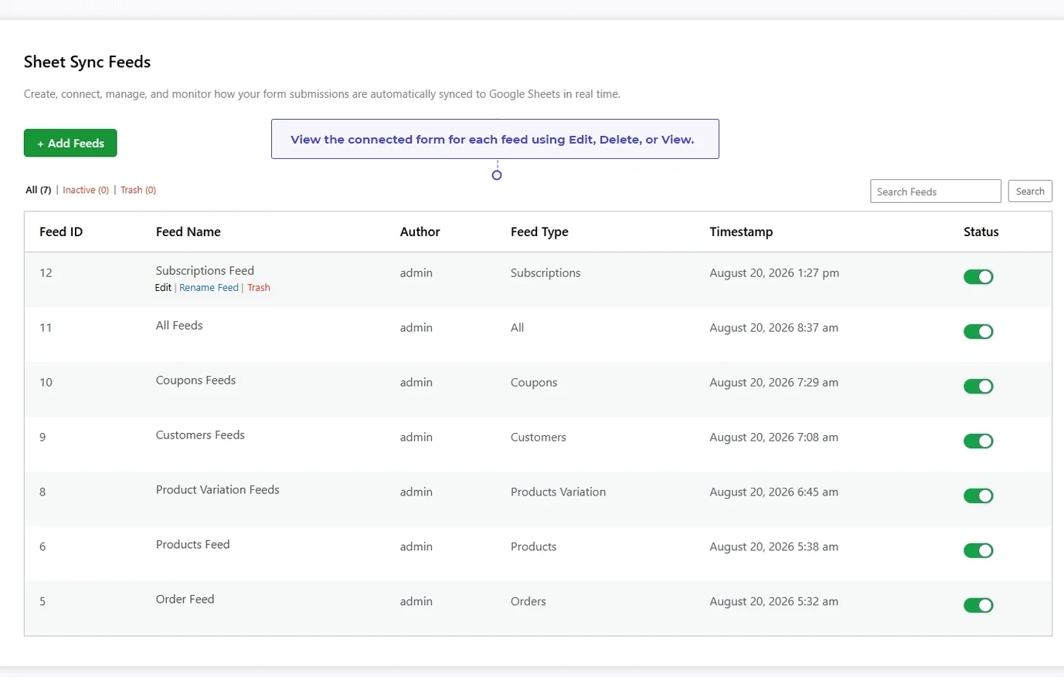This screenshot has width=1064, height=690.
Task: Select timestamp August 20, 2026 1:27 pm
Action: (x=774, y=273)
